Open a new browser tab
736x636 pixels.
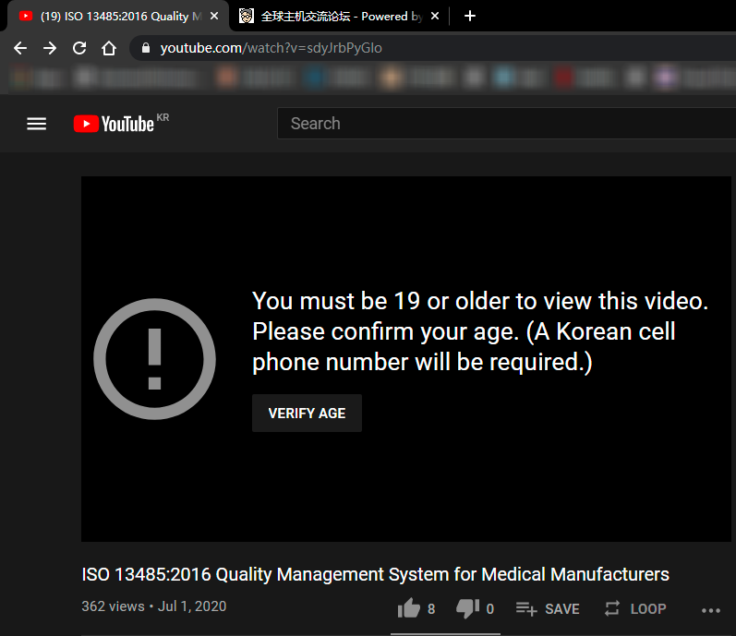coord(470,16)
